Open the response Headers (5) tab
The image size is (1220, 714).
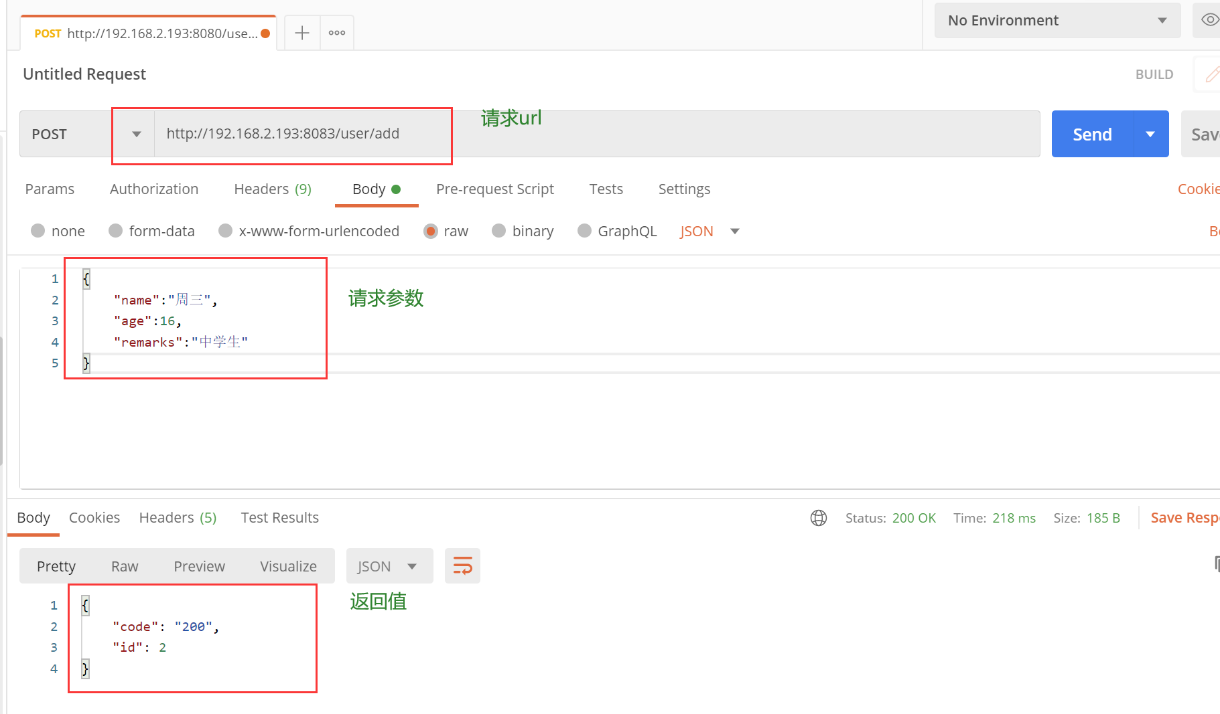pyautogui.click(x=178, y=518)
